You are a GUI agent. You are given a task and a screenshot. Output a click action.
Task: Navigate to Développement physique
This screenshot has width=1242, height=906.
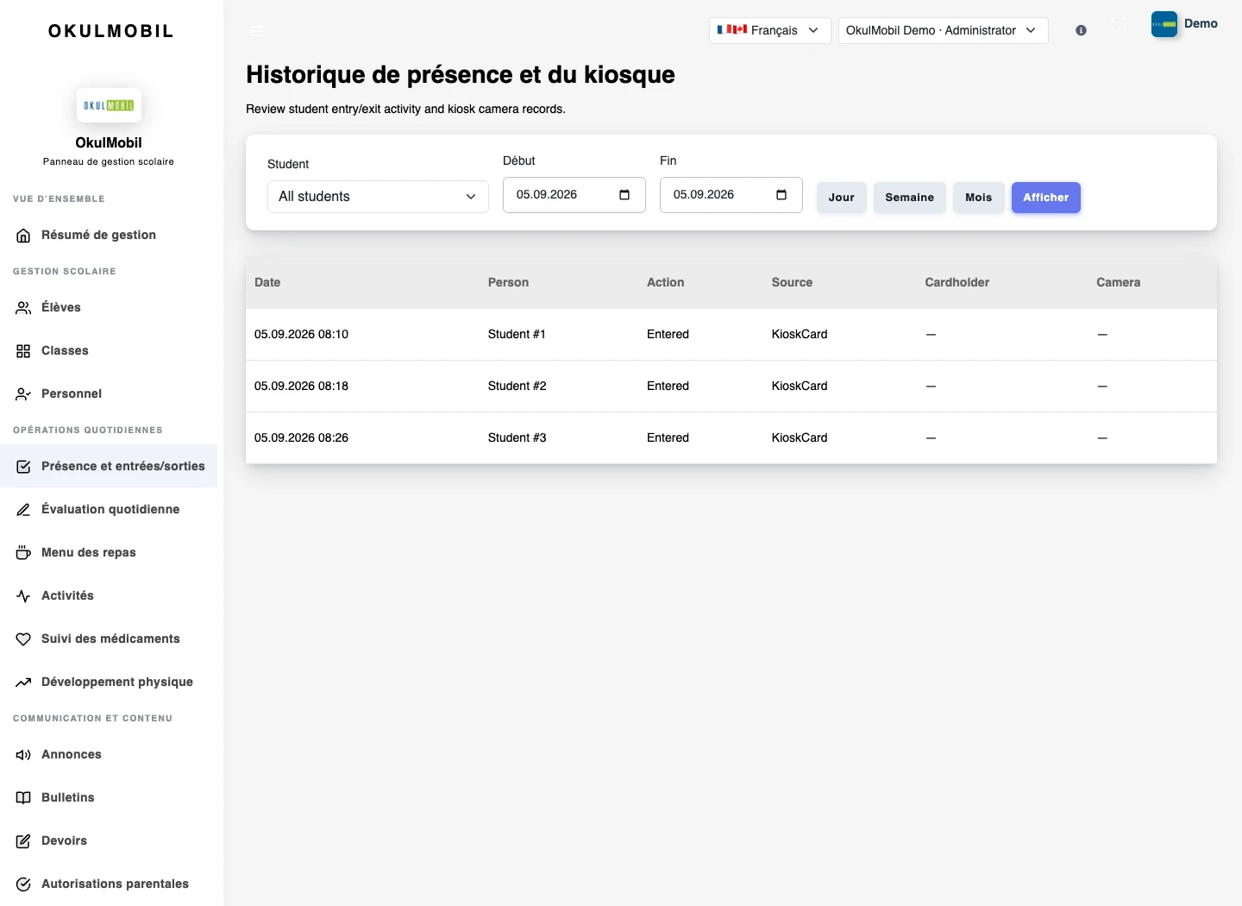pyautogui.click(x=109, y=683)
